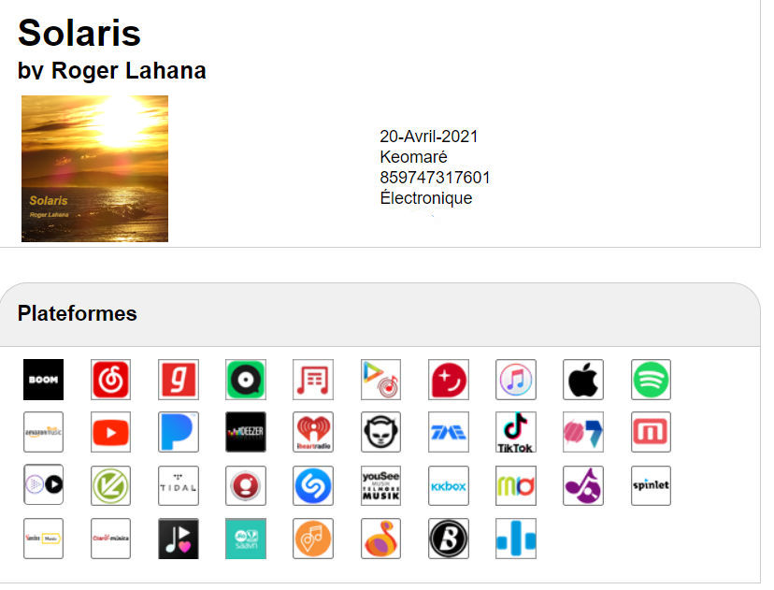The image size is (774, 590).
Task: Click the iTunes music note icon
Action: pos(515,380)
